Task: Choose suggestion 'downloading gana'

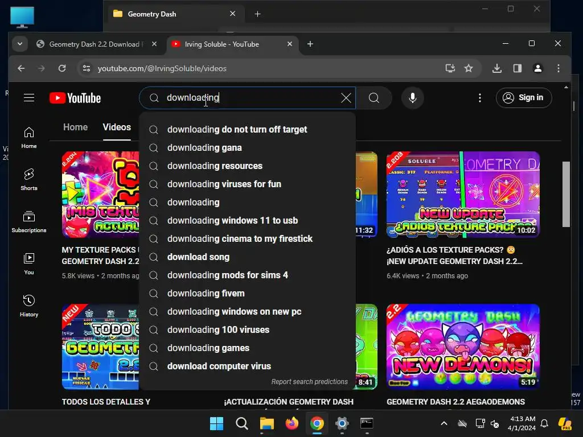Action: (x=248, y=147)
